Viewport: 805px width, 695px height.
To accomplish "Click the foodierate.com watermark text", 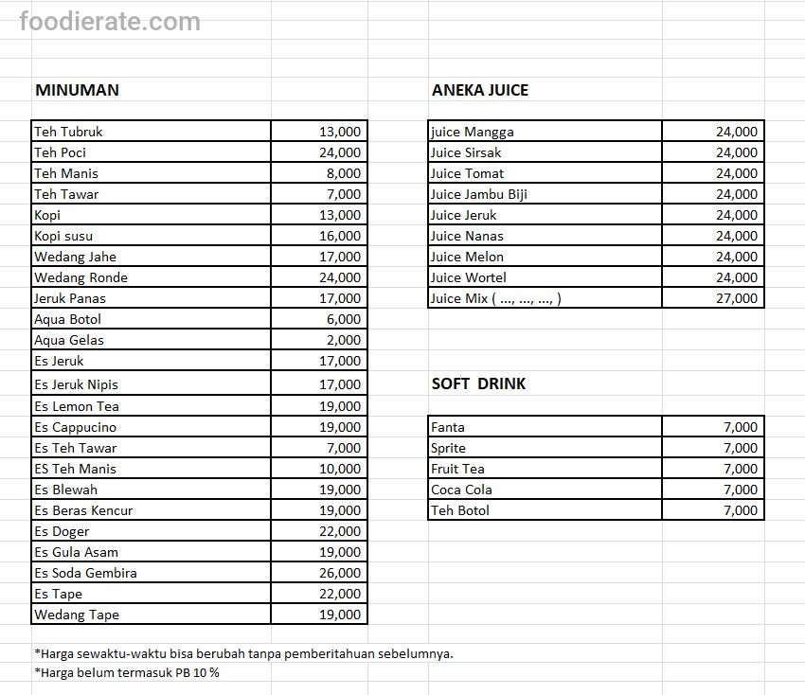I will (110, 22).
